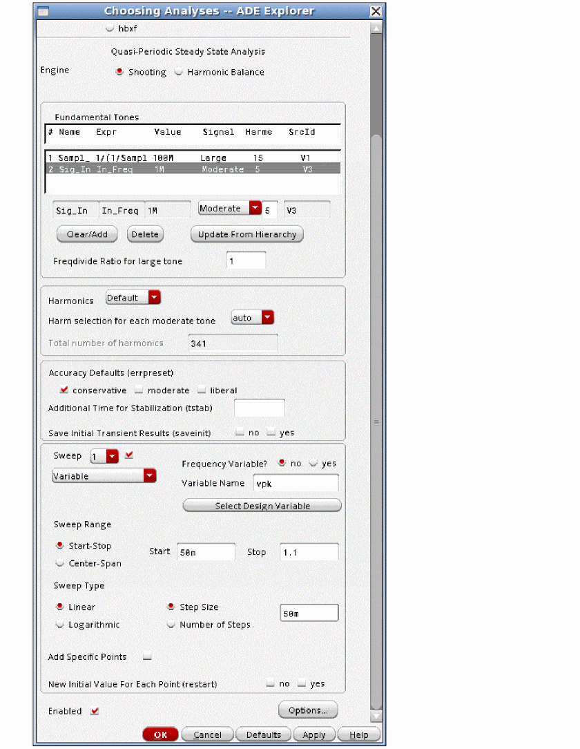Click the sweep Stop value field
The height and width of the screenshot is (749, 580).
coord(309,552)
